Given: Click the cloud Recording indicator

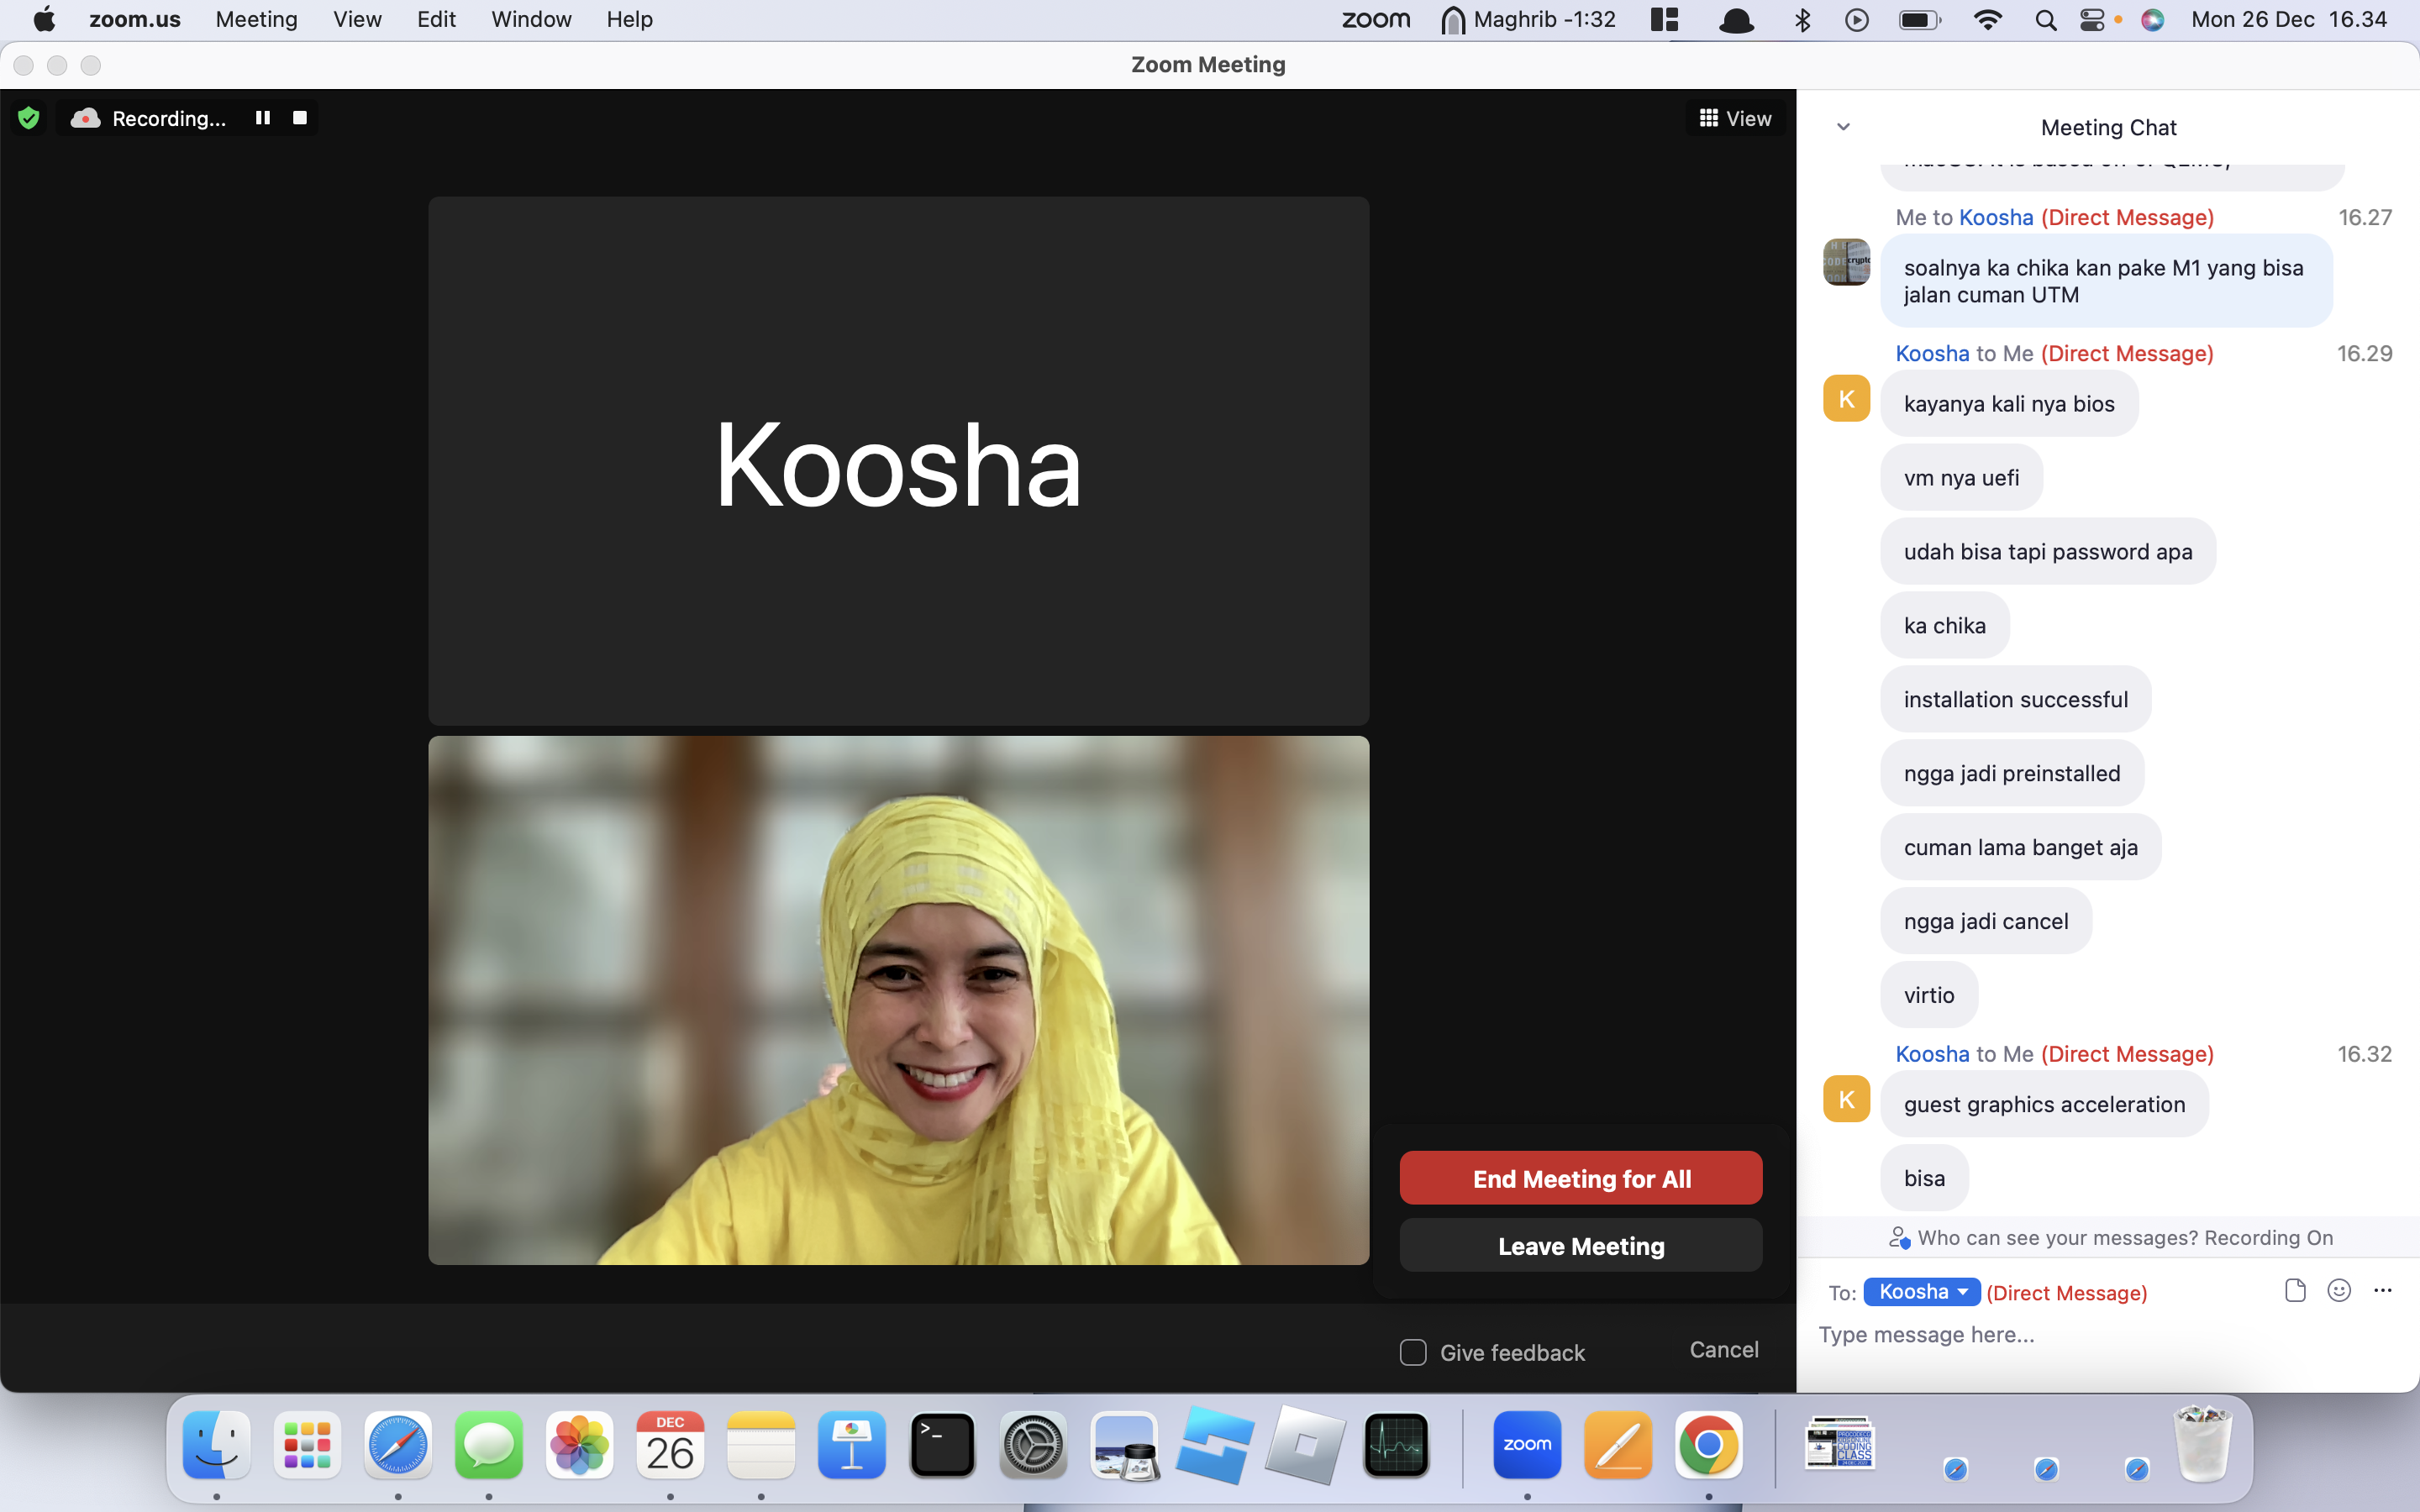Looking at the screenshot, I should [148, 118].
